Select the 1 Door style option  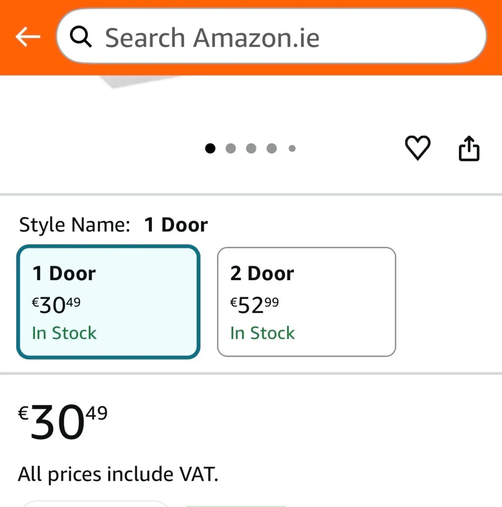(108, 302)
